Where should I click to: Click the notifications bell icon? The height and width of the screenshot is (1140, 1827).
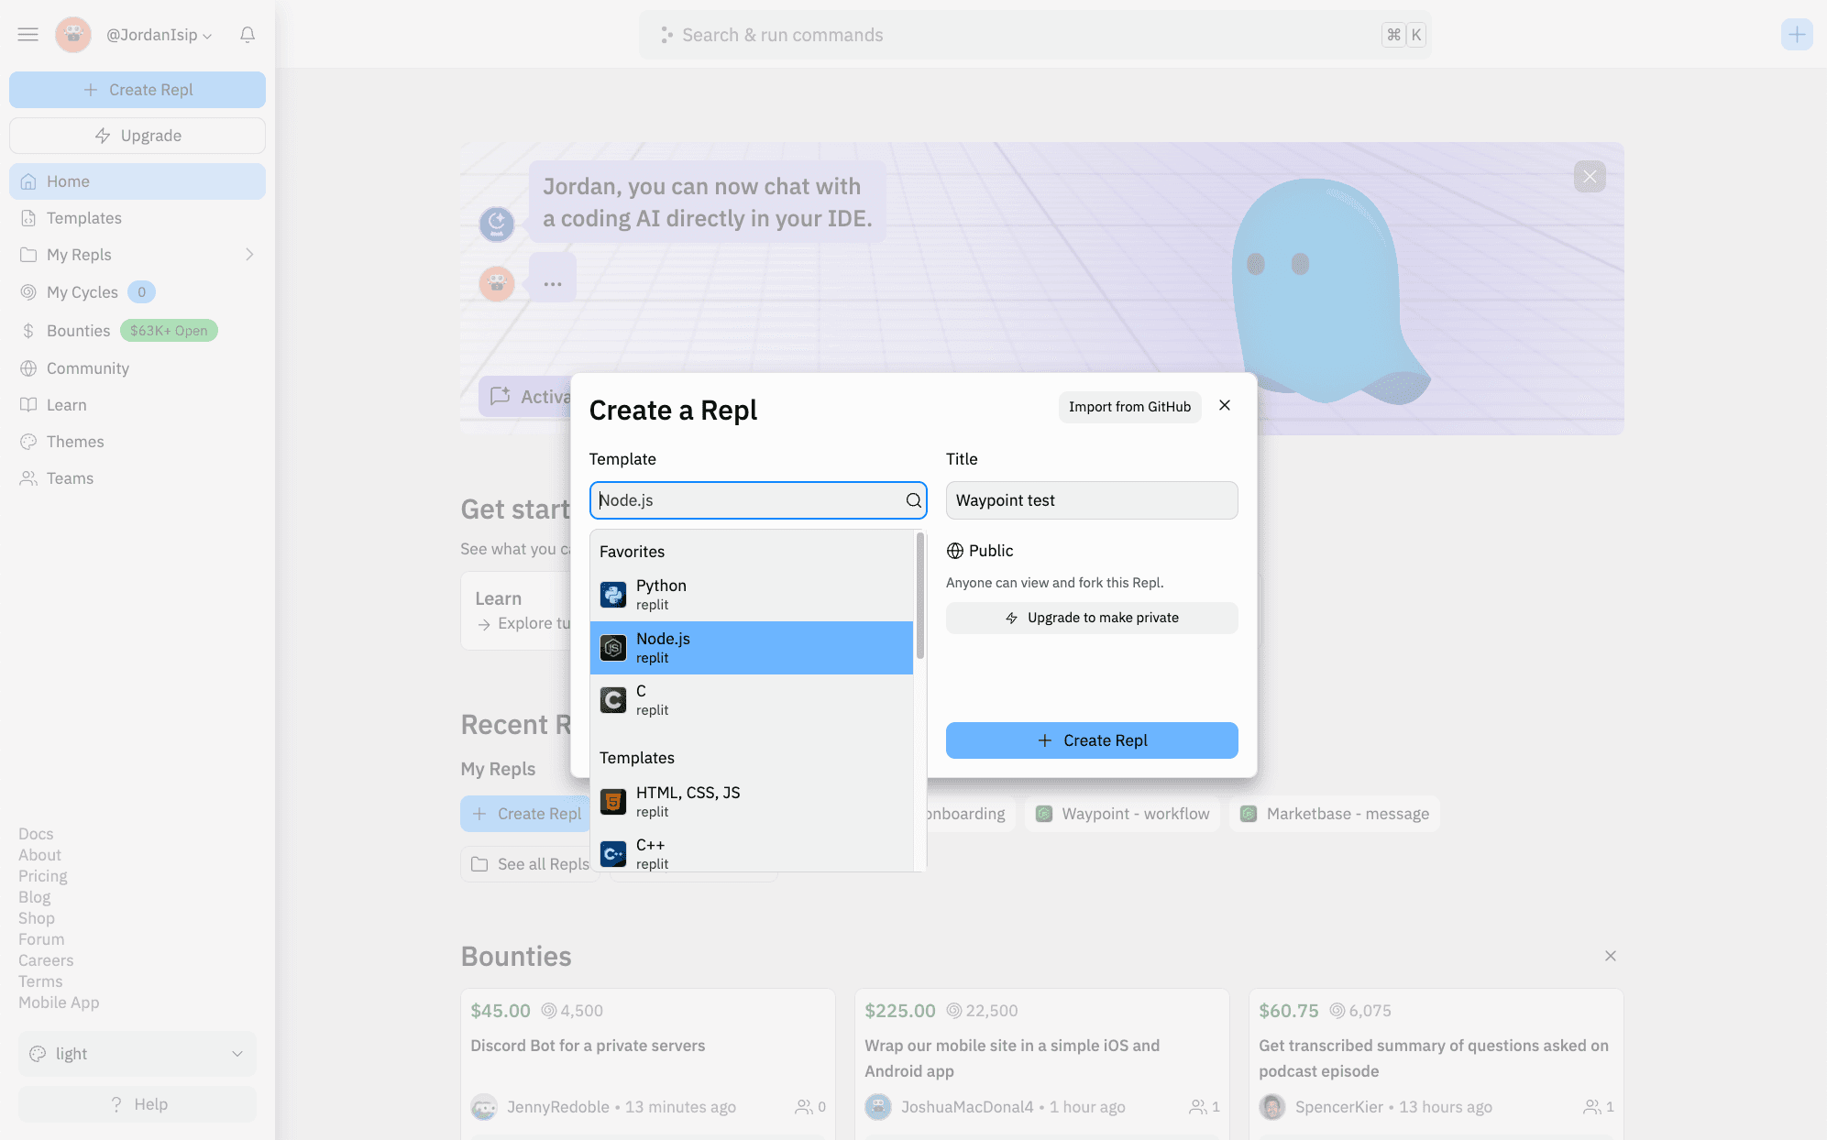point(248,35)
